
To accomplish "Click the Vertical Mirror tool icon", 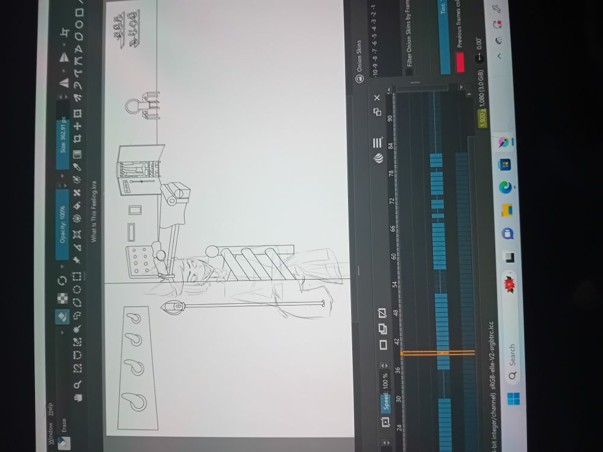I will point(65,57).
